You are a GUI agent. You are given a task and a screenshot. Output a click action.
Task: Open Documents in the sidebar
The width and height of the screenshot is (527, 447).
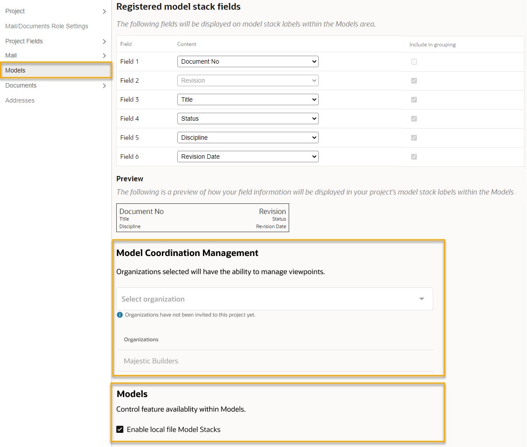[x=21, y=85]
